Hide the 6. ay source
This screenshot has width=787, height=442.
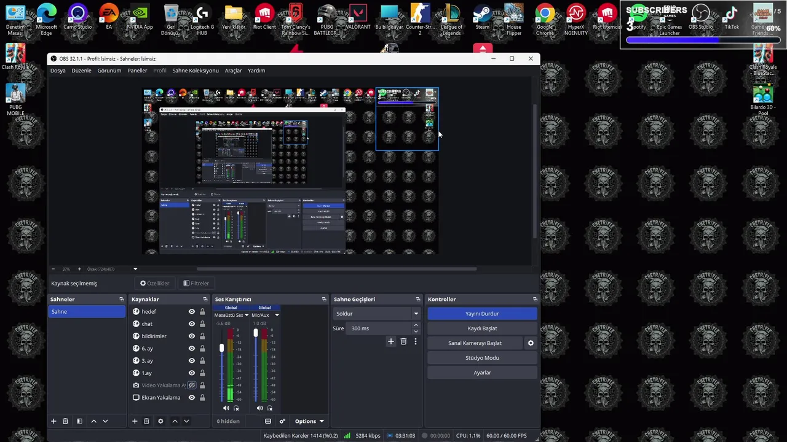pyautogui.click(x=192, y=349)
